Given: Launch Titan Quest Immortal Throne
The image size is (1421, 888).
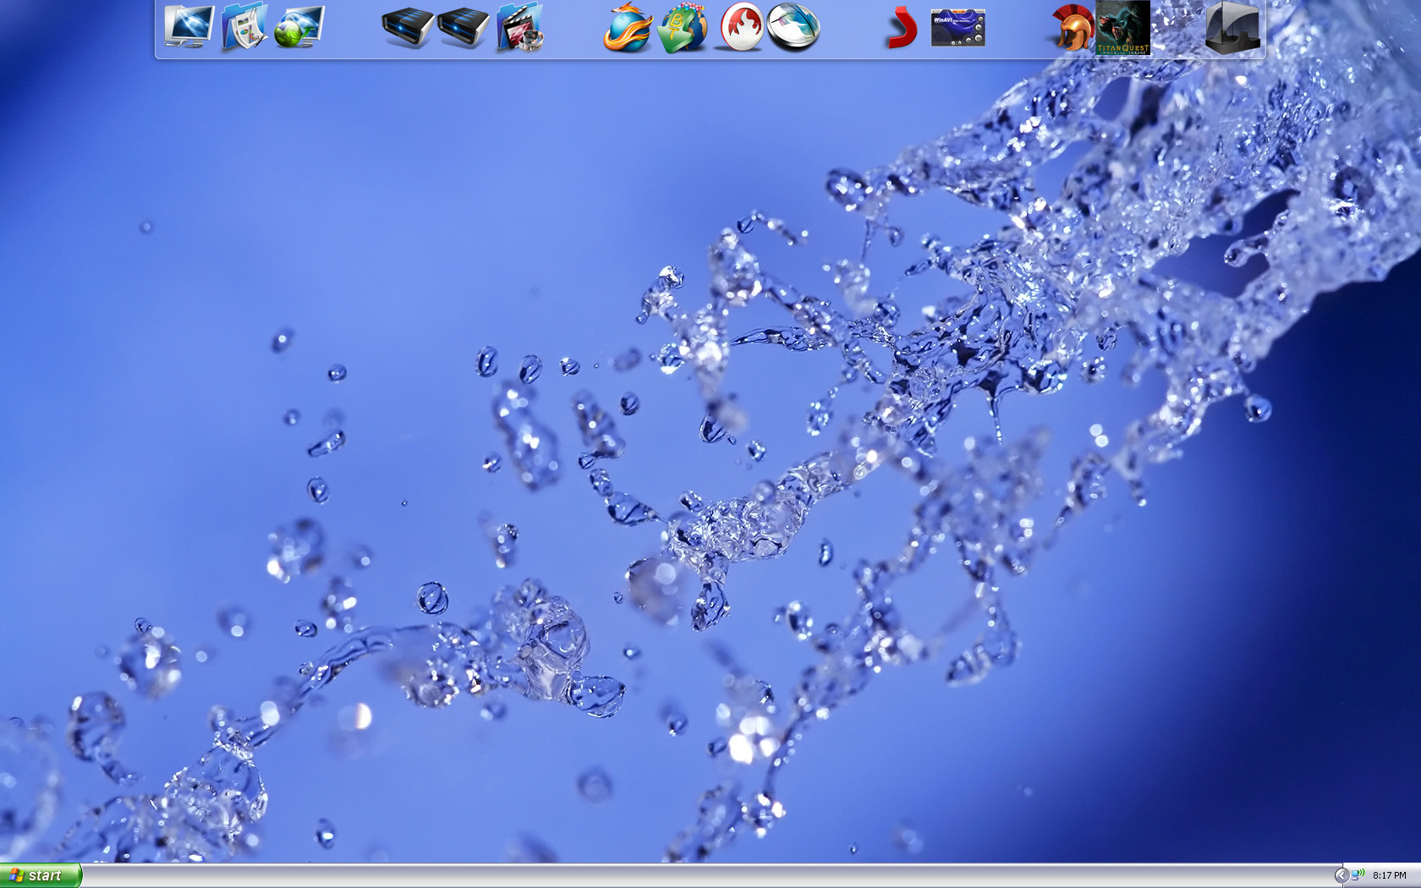Looking at the screenshot, I should point(1122,28).
